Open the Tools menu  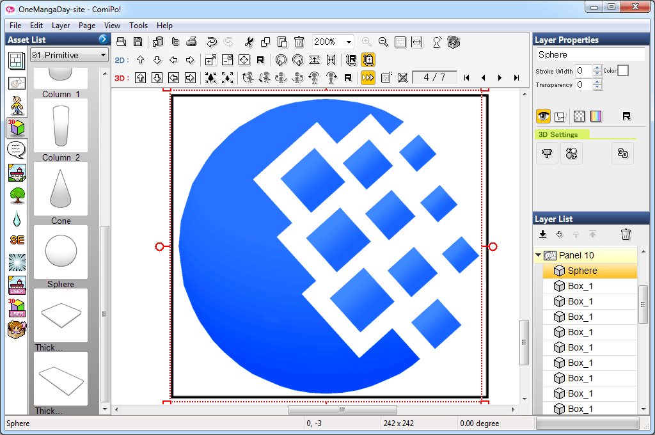(x=138, y=26)
